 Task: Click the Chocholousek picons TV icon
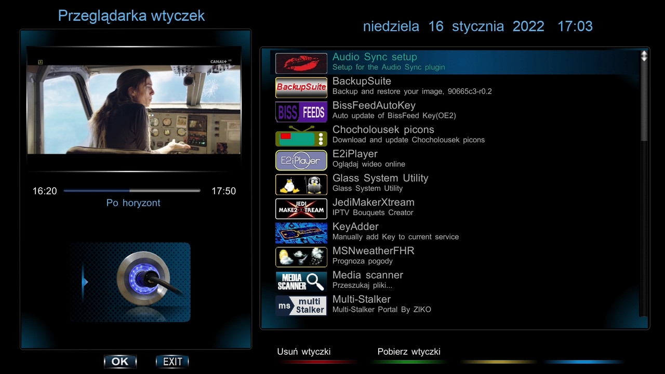point(301,136)
